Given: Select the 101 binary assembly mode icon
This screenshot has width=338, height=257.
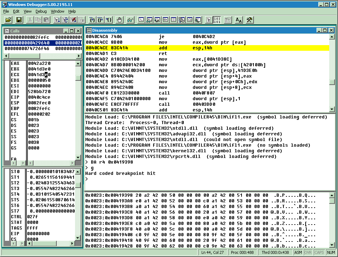Looking at the screenshot, I should point(217,20).
